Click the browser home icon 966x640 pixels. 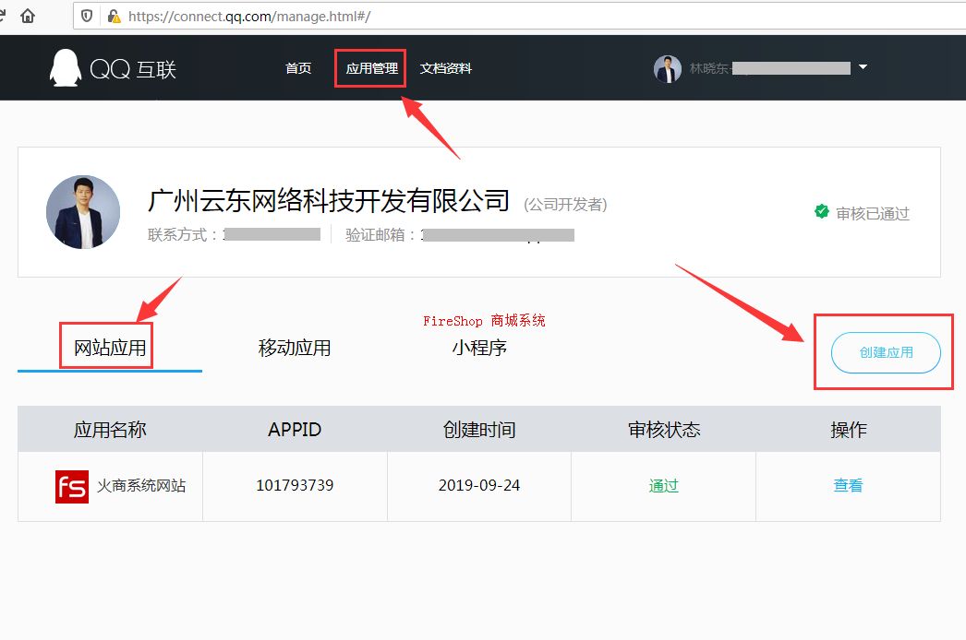point(27,16)
